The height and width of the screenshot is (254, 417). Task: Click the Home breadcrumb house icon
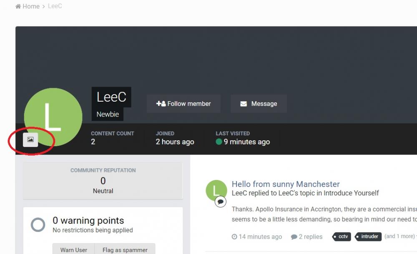pyautogui.click(x=18, y=6)
